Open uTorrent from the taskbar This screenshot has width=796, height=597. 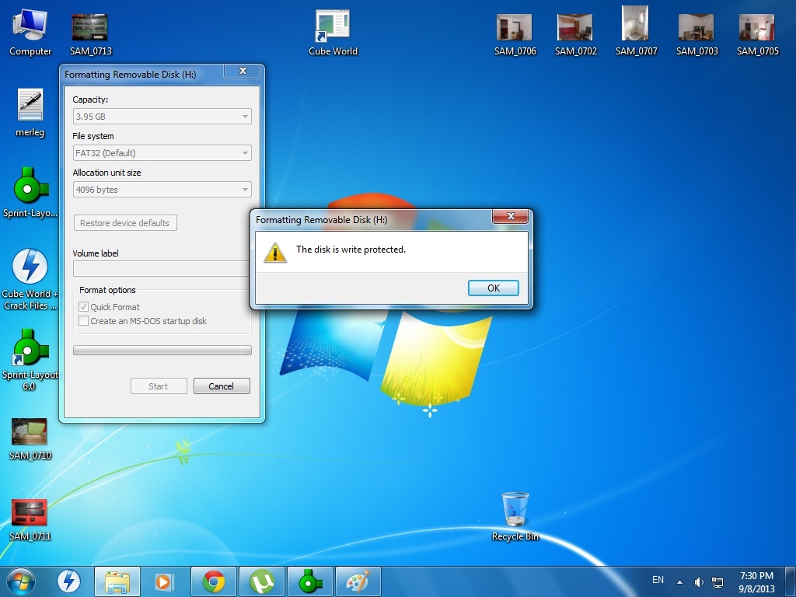(261, 581)
